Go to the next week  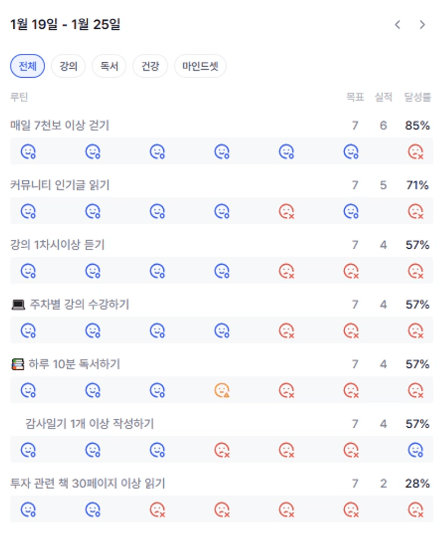pyautogui.click(x=422, y=25)
